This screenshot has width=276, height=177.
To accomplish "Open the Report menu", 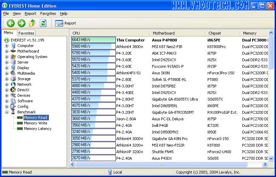I will [30, 13].
